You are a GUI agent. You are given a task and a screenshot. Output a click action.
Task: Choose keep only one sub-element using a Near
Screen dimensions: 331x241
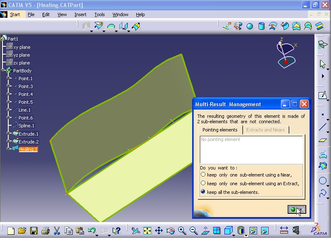203,174
